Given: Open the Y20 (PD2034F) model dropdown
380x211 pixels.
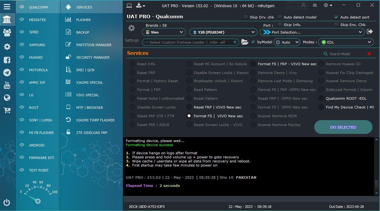Looking at the screenshot, I should [x=223, y=32].
